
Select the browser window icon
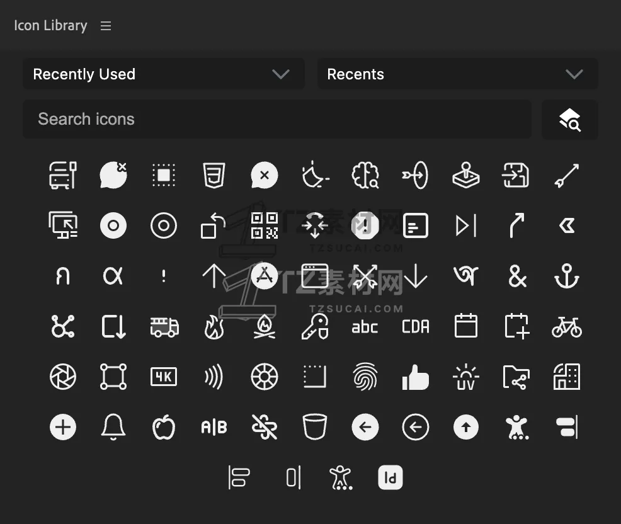pos(315,276)
